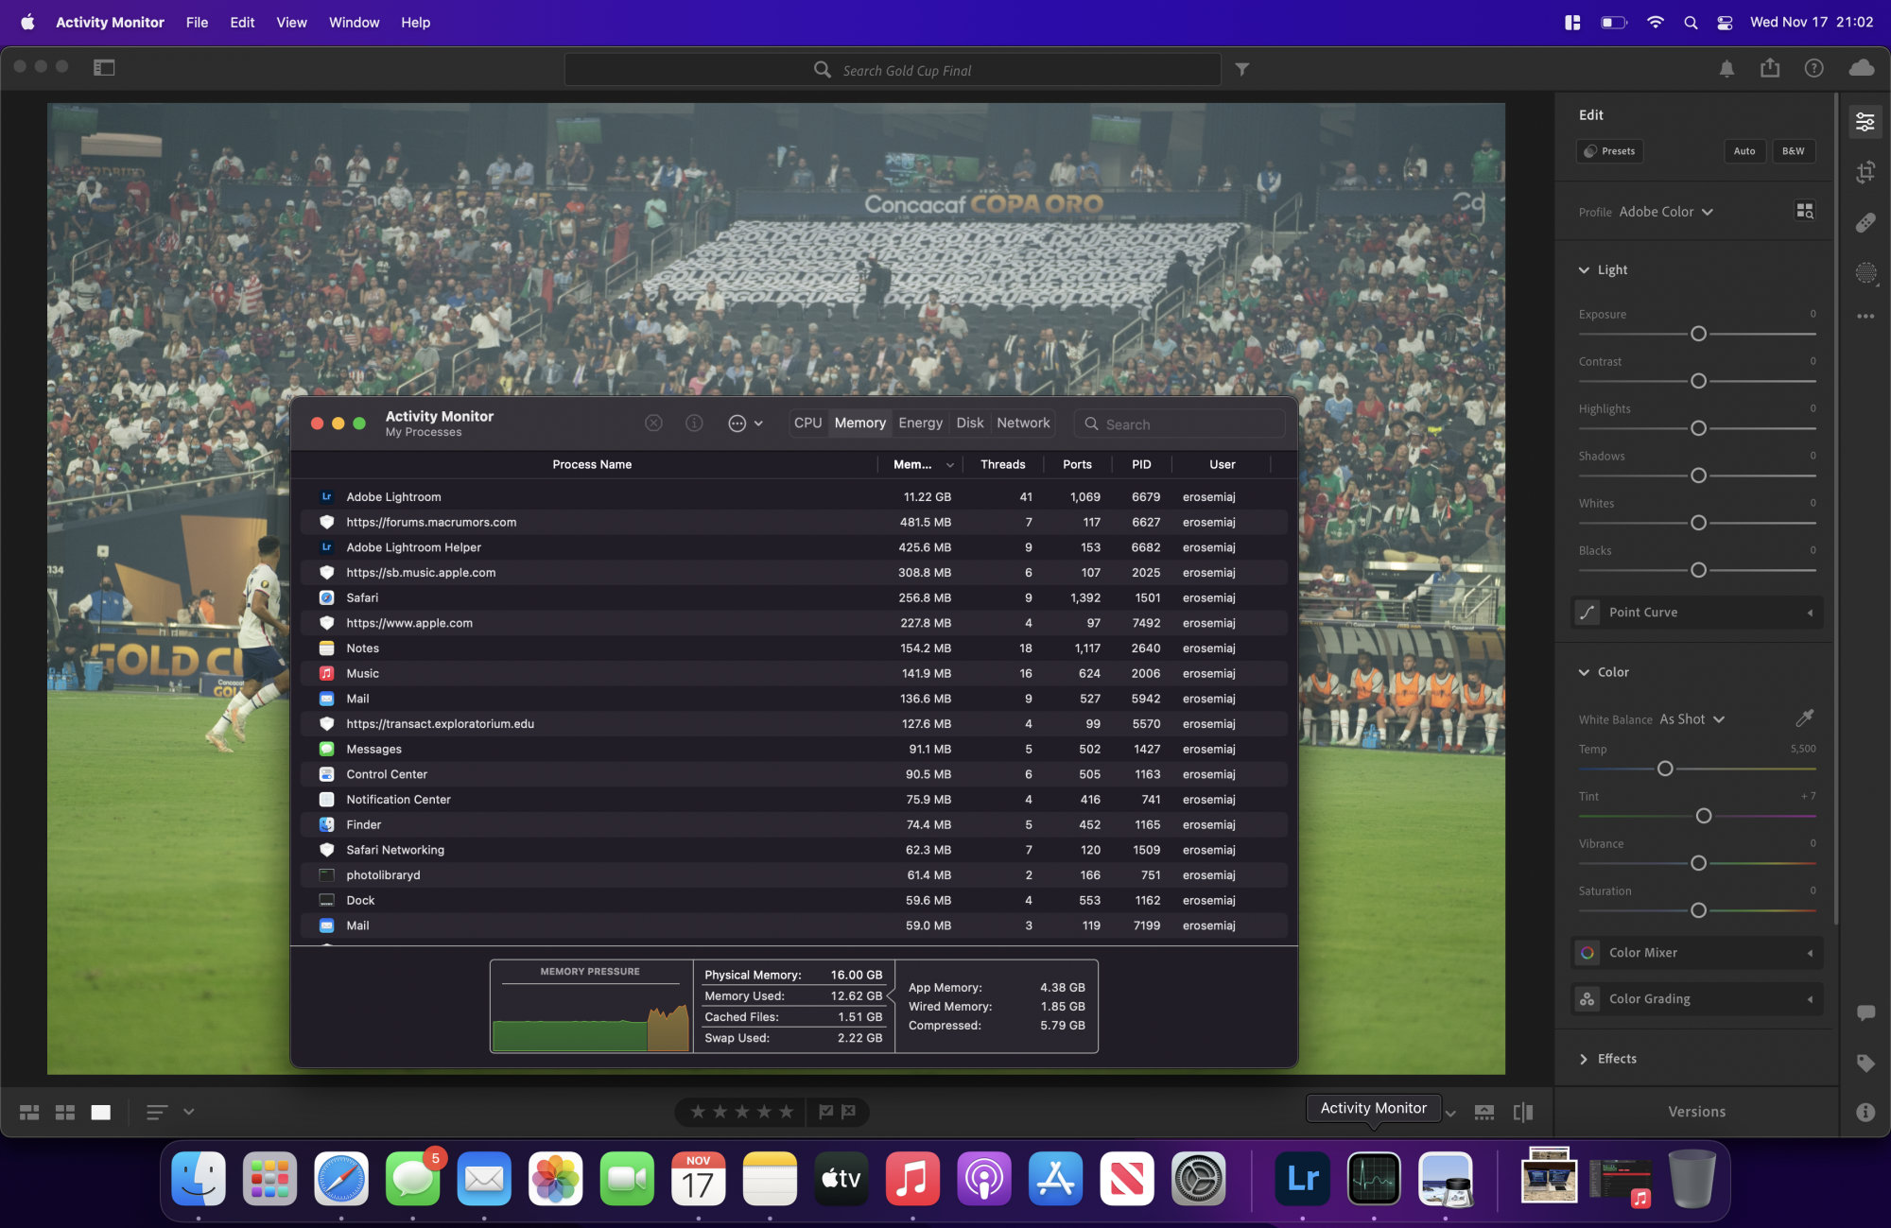This screenshot has width=1891, height=1228.
Task: Click the Temp slider handle
Action: [1665, 769]
